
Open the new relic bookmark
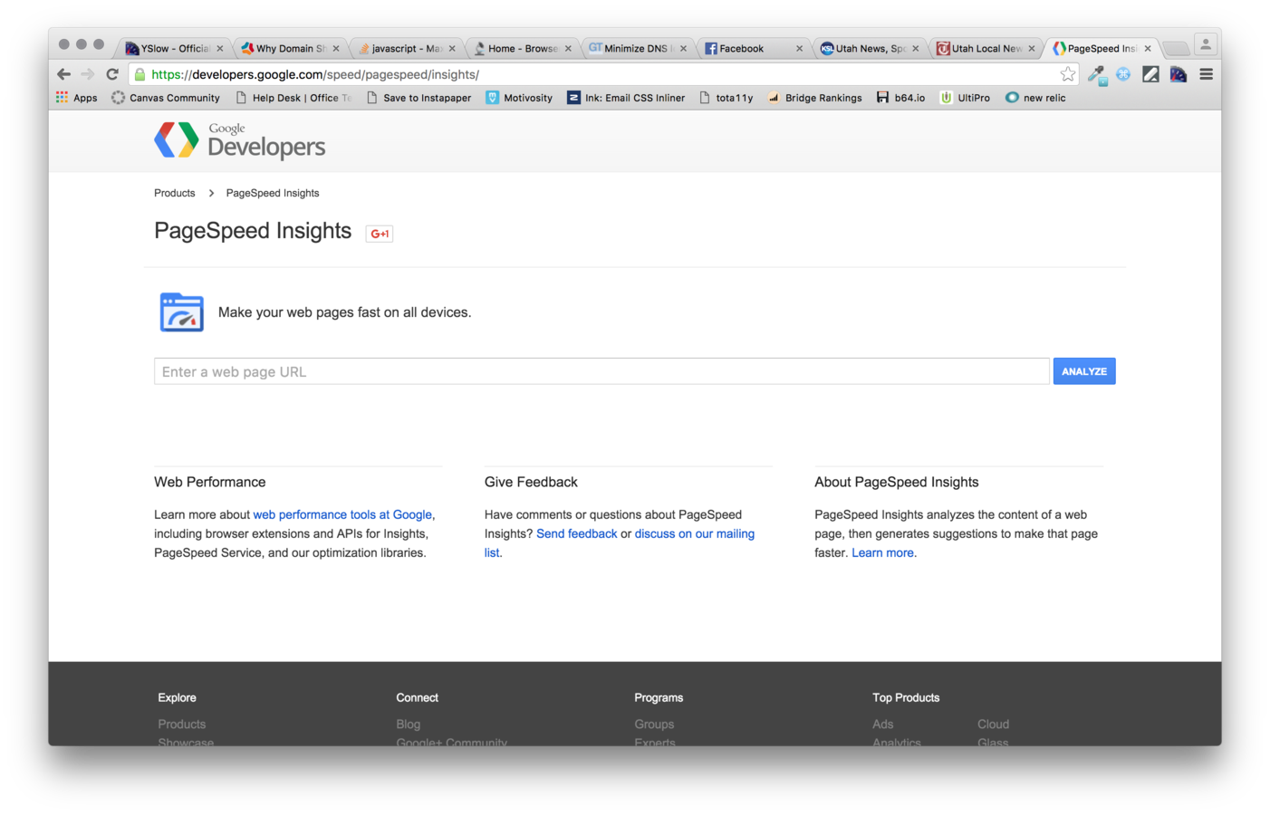point(1035,98)
